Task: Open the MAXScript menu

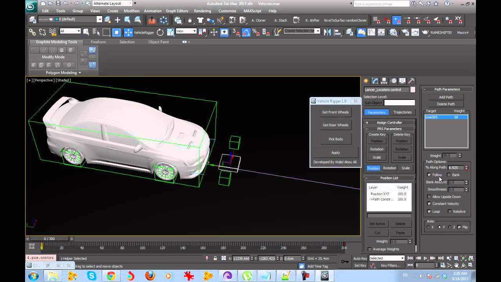Action: click(x=252, y=11)
